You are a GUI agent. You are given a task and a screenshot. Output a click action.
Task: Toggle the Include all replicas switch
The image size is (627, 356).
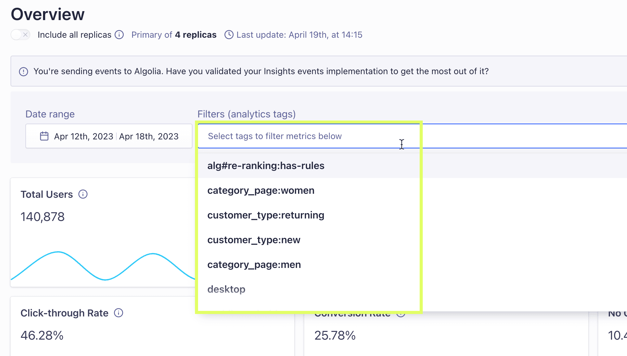click(x=20, y=35)
